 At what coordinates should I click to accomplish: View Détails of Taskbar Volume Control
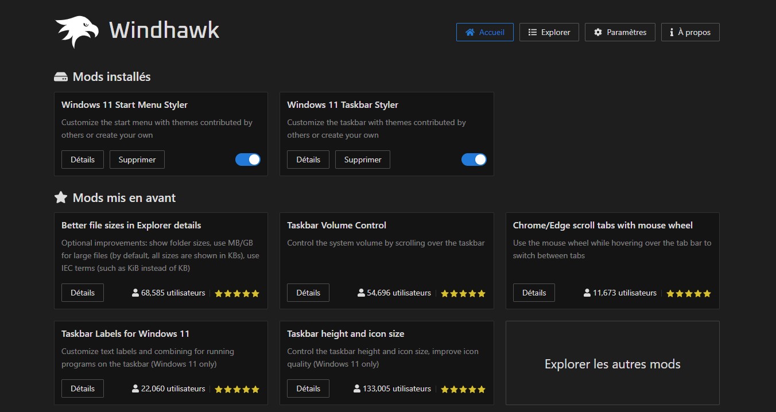(x=308, y=293)
